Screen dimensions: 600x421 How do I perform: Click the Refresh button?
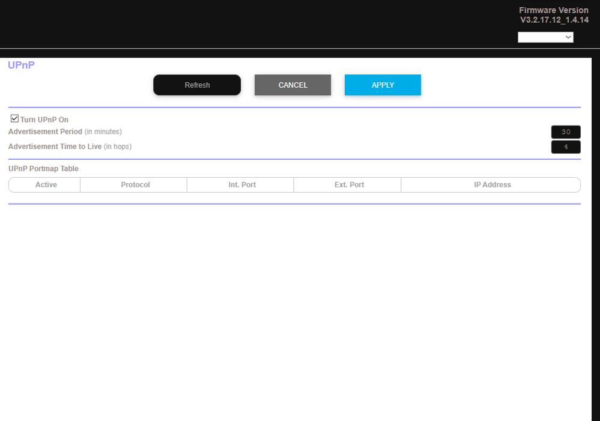197,85
